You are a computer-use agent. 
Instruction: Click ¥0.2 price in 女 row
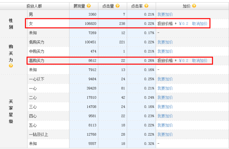184,24
